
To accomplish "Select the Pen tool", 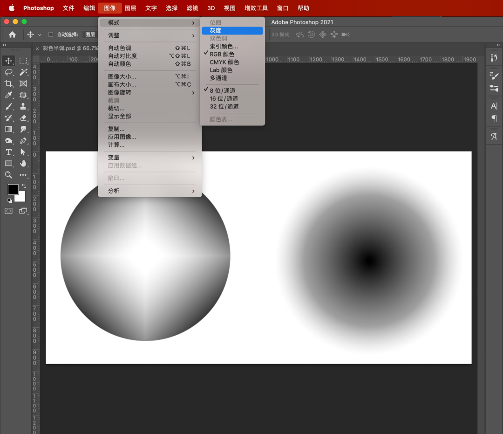I will pos(23,141).
